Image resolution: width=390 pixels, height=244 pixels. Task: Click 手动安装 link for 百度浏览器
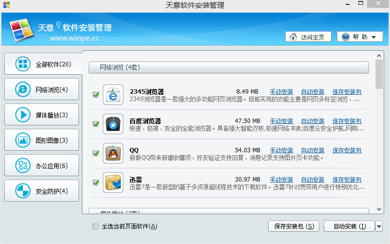(x=282, y=121)
